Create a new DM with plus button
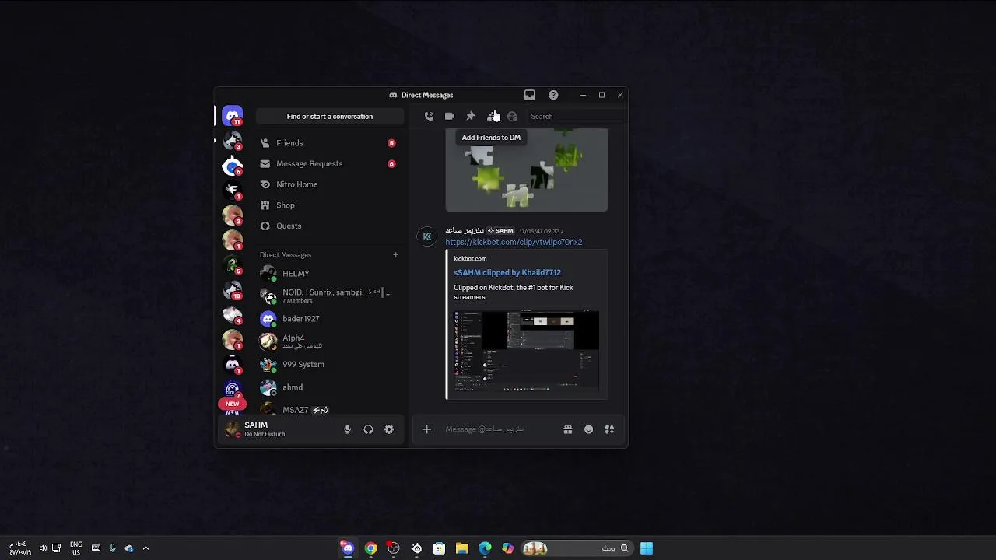Screen dimensions: 996x560 click(395, 254)
